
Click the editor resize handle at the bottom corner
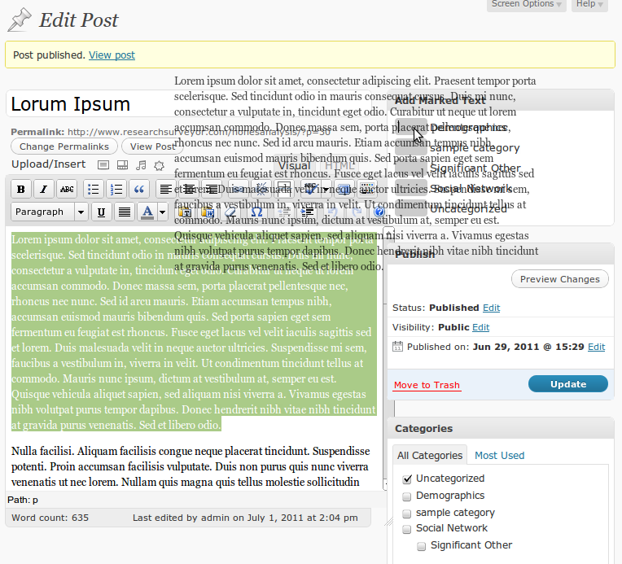[x=389, y=522]
